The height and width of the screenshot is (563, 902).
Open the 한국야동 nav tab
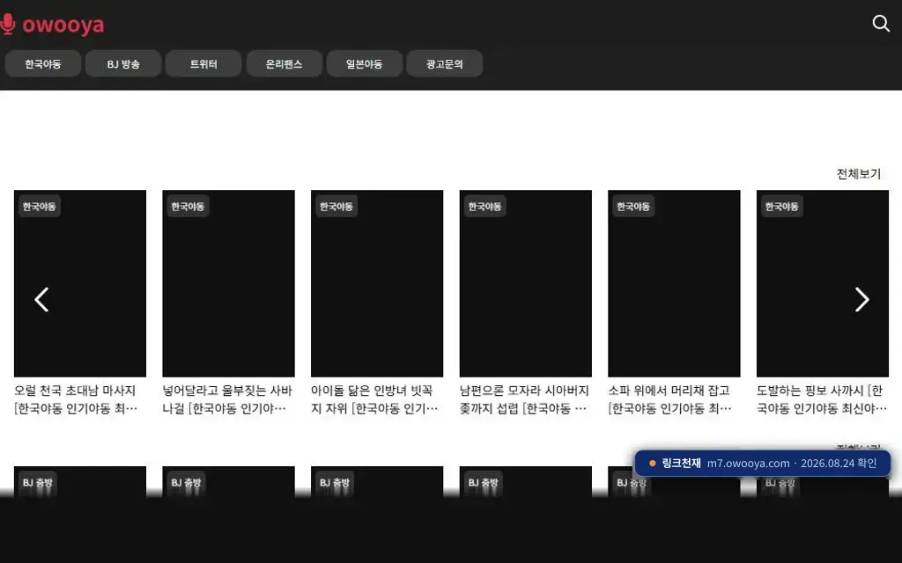(43, 63)
